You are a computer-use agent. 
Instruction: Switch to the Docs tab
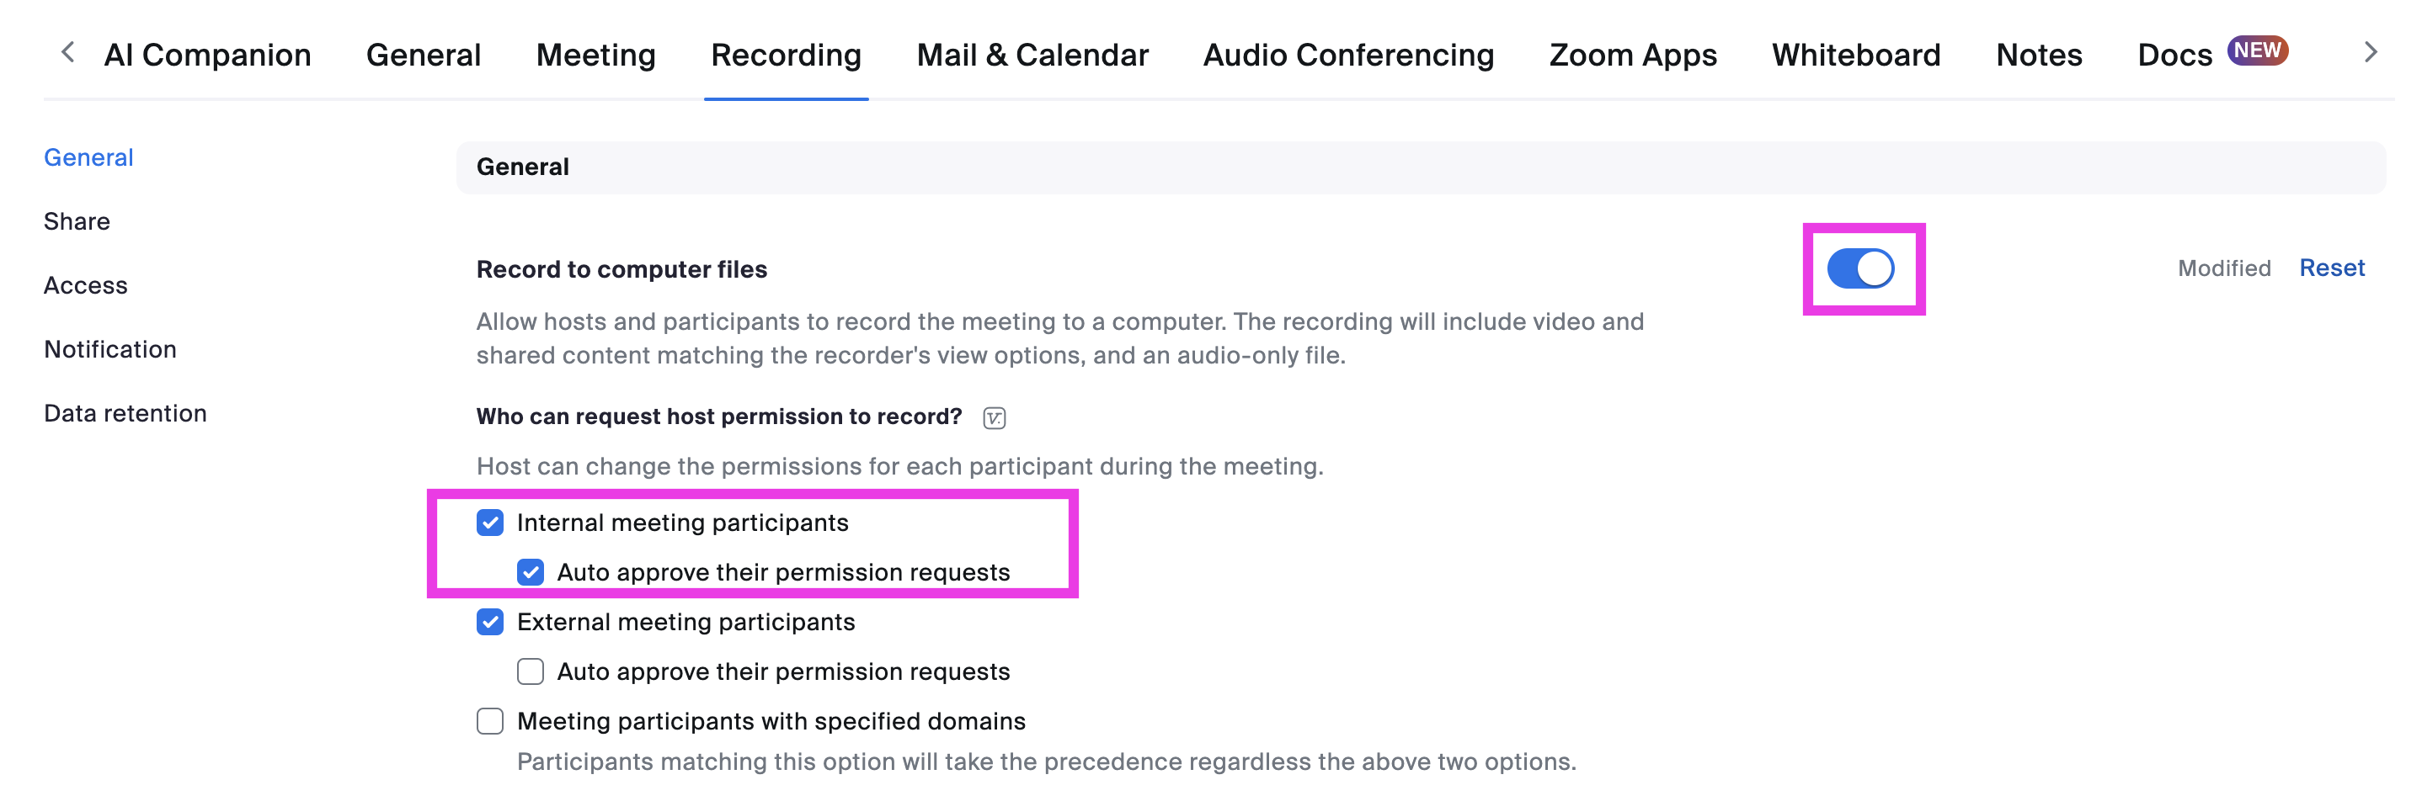point(2174,55)
